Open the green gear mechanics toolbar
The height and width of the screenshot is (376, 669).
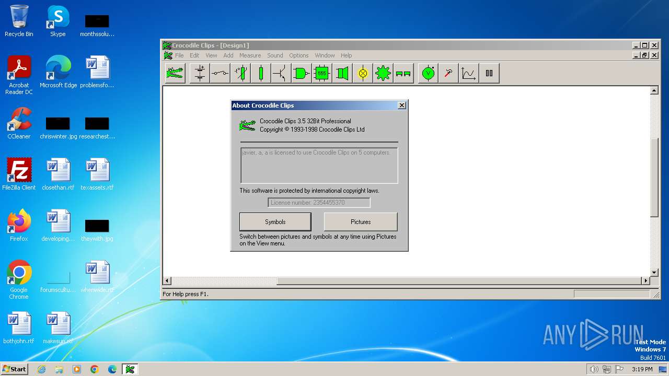[383, 73]
